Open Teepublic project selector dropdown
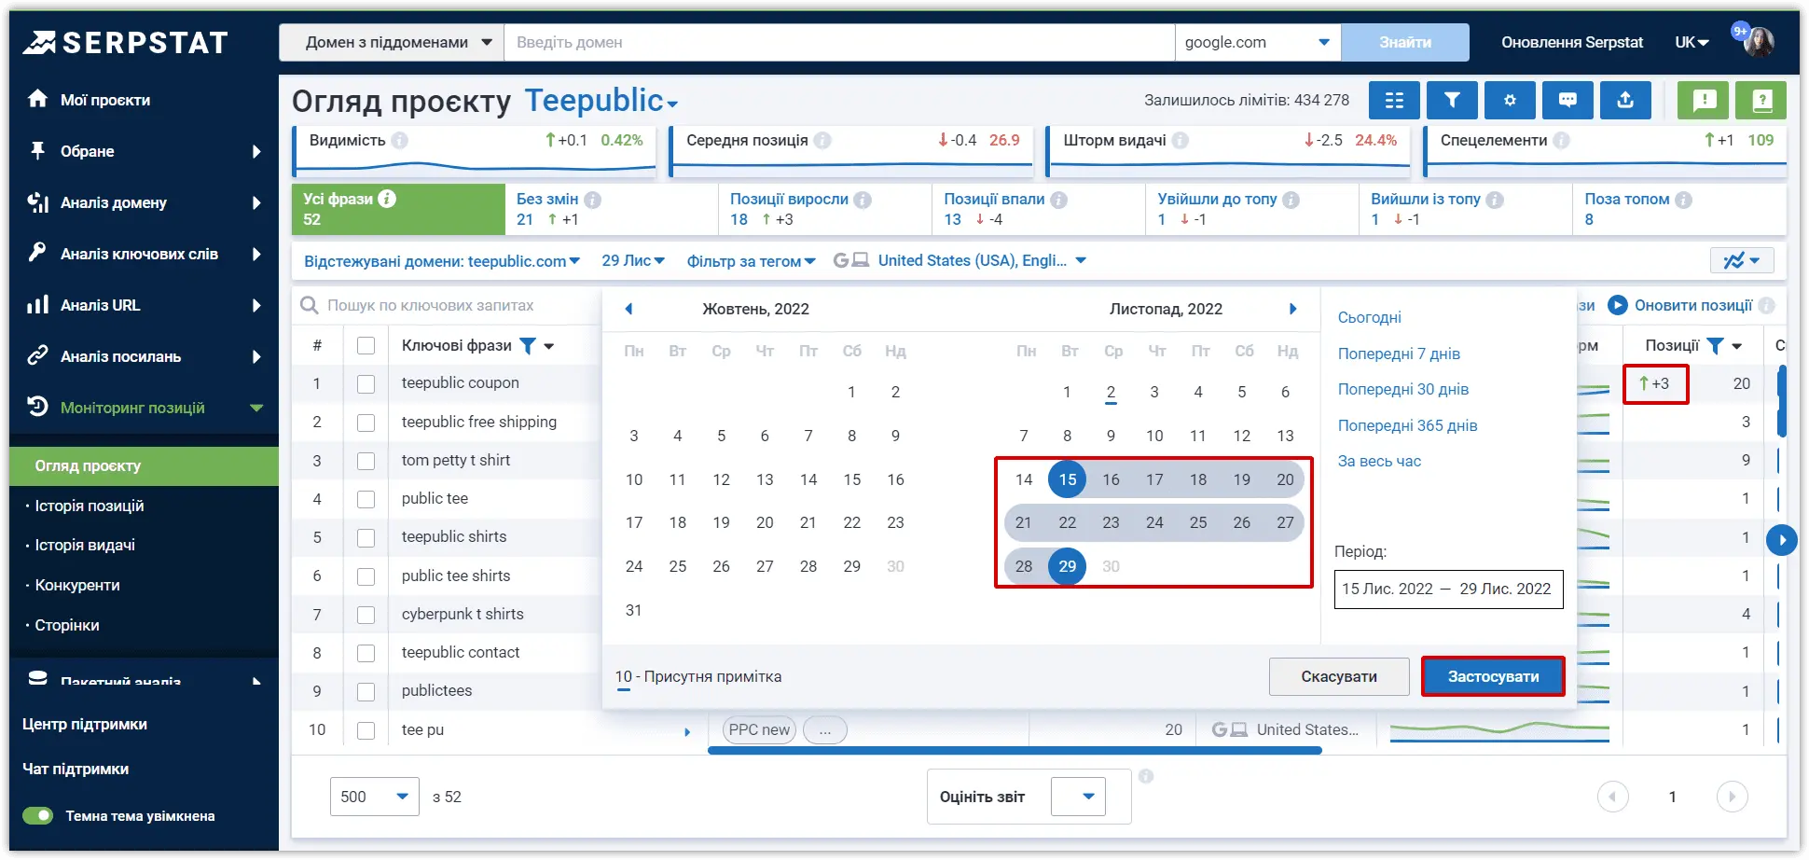The image size is (1809, 860). pyautogui.click(x=601, y=101)
